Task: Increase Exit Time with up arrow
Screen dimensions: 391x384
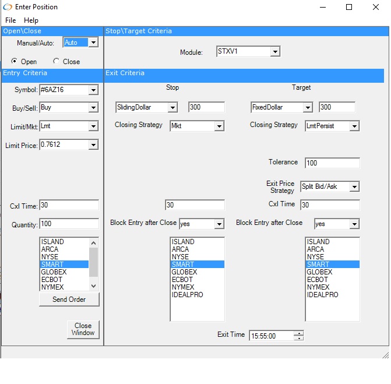Action: pyautogui.click(x=299, y=333)
